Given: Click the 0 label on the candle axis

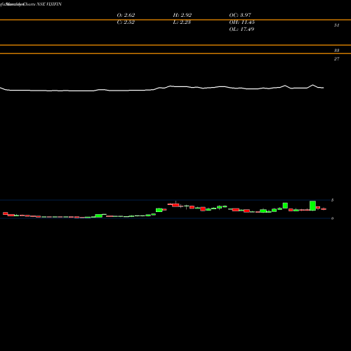Looking at the screenshot, I should coord(332,218).
